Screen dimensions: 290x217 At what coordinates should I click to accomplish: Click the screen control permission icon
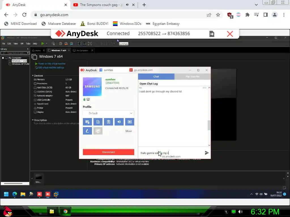pyautogui.click(x=130, y=122)
